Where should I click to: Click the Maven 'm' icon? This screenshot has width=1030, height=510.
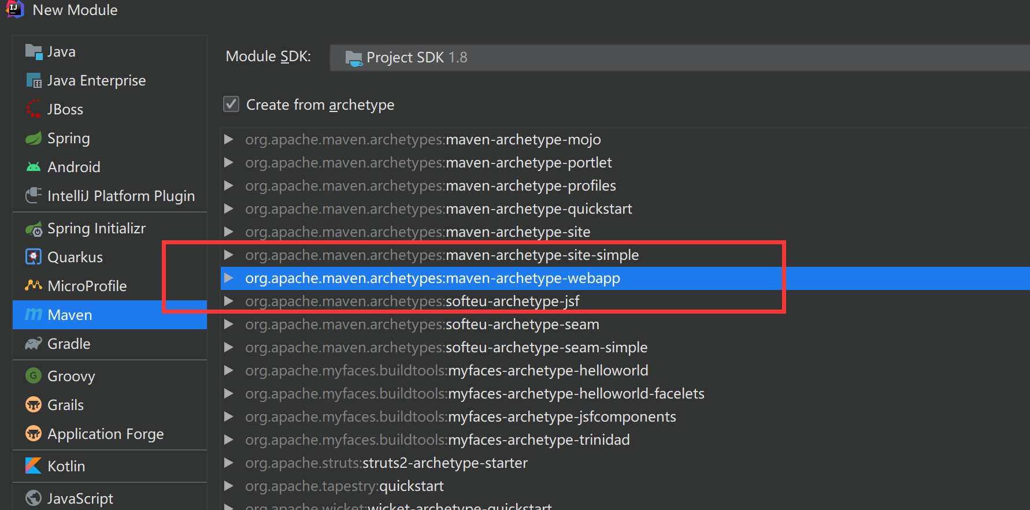(x=34, y=315)
